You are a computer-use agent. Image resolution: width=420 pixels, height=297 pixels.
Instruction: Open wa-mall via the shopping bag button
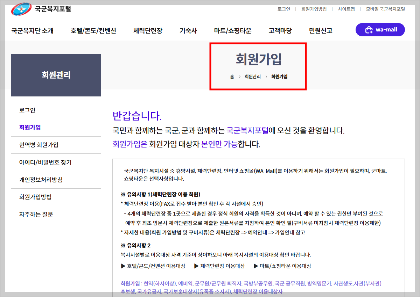[380, 30]
